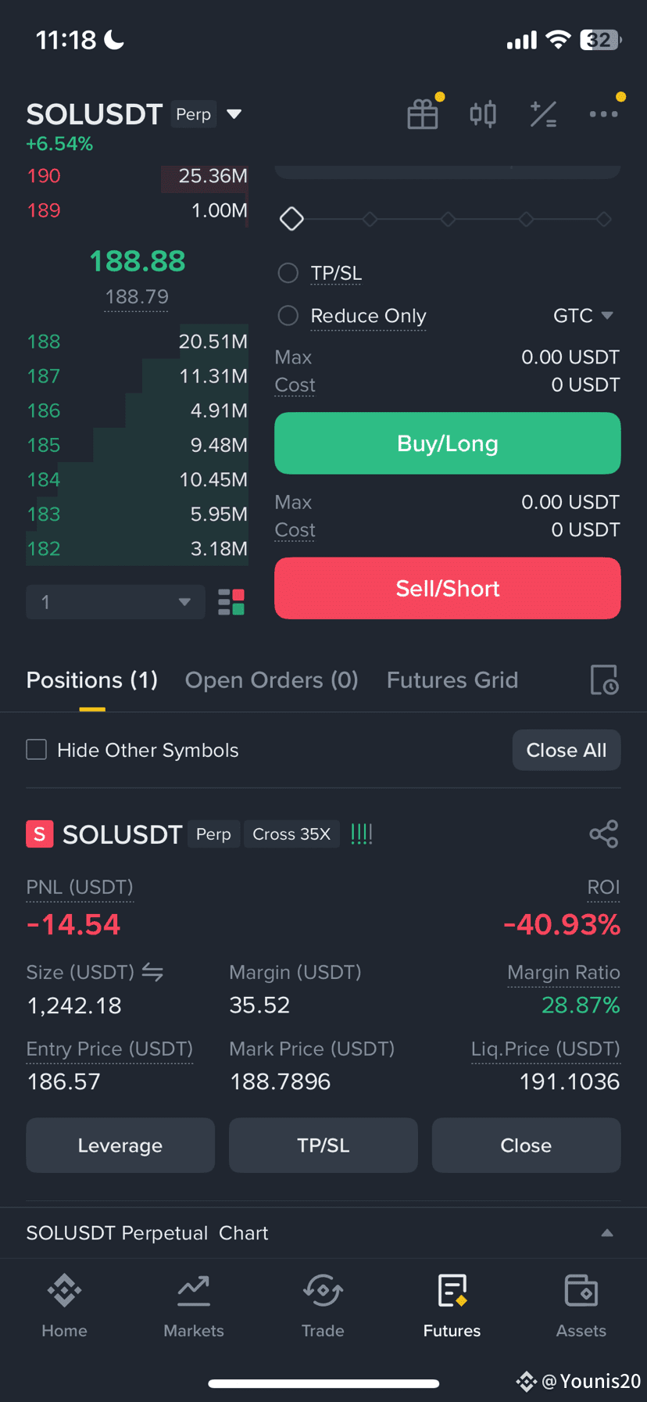The width and height of the screenshot is (647, 1402).
Task: Swap the Size unit arrows icon
Action: tap(152, 972)
